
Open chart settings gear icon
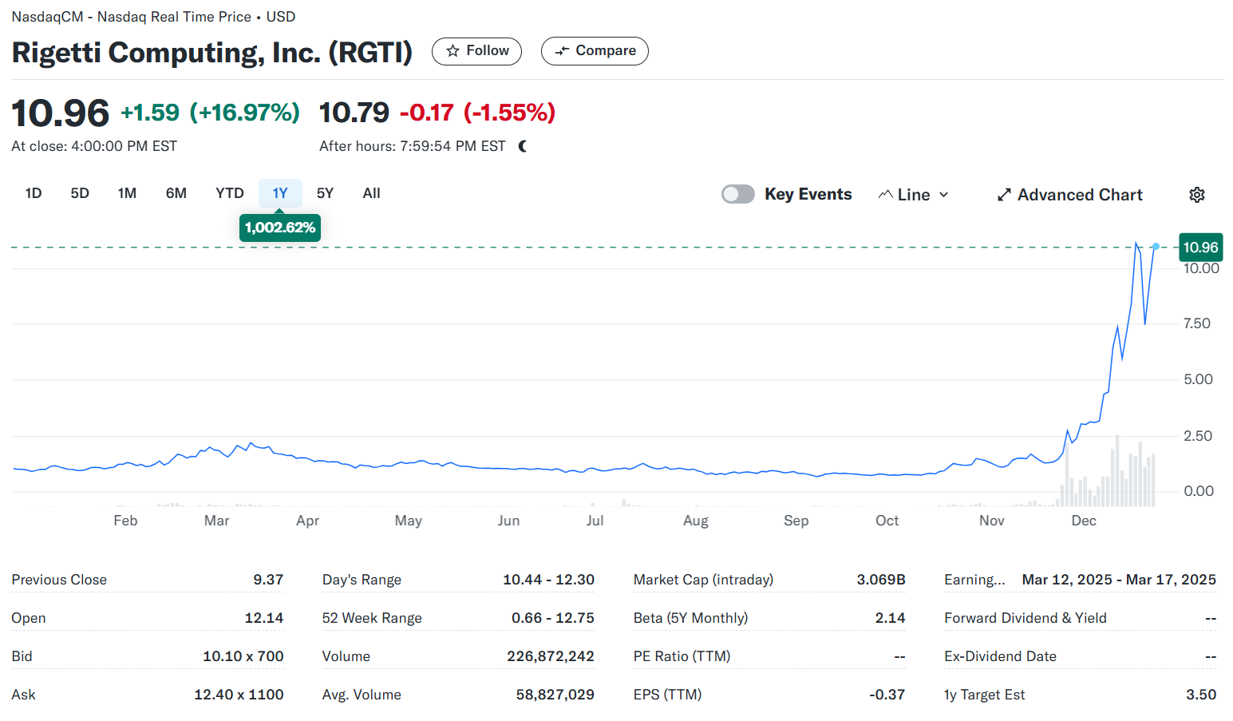1197,195
